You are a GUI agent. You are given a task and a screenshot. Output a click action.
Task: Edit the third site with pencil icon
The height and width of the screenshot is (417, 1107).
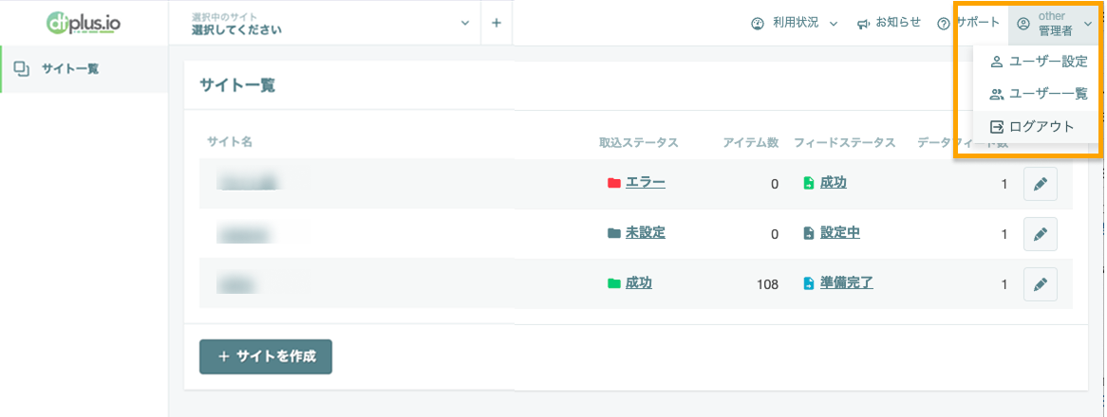(x=1040, y=284)
